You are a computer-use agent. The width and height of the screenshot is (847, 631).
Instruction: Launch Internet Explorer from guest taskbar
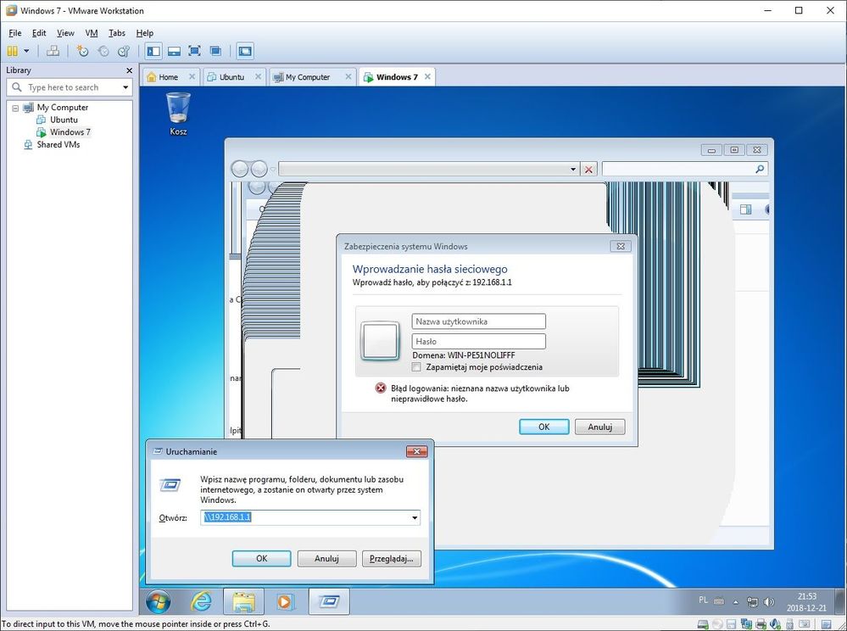201,601
